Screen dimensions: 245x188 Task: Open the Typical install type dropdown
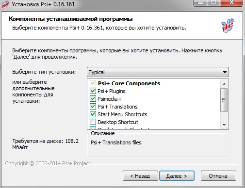(x=158, y=72)
